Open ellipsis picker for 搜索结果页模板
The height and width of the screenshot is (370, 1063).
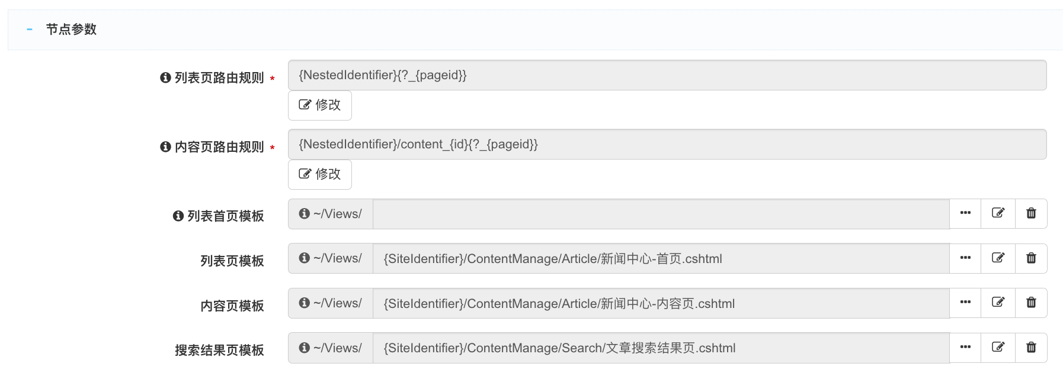[x=965, y=348]
